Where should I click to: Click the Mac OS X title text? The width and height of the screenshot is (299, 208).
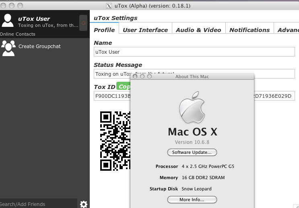[192, 132]
